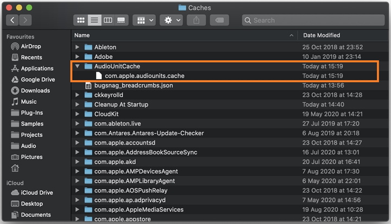This screenshot has height=224, width=391.
Task: Open Projects folder in the sidebar
Action: click(x=27, y=135)
